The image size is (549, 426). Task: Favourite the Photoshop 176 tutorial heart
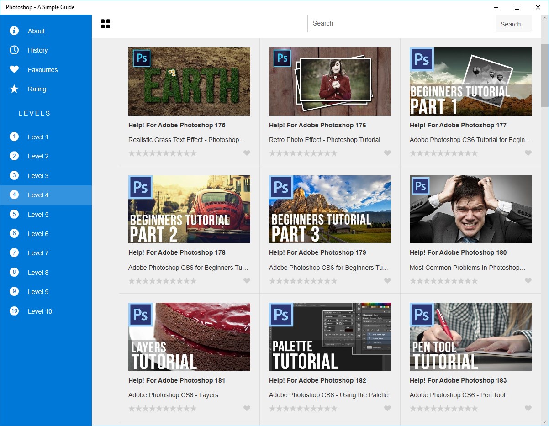pos(387,153)
